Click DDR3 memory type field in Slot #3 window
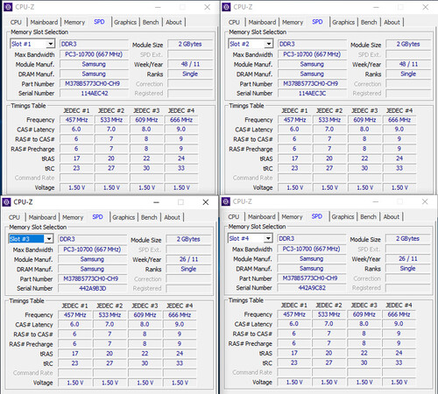438x394 pixels. [92, 239]
